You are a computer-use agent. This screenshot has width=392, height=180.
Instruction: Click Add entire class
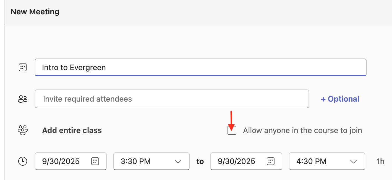point(72,130)
